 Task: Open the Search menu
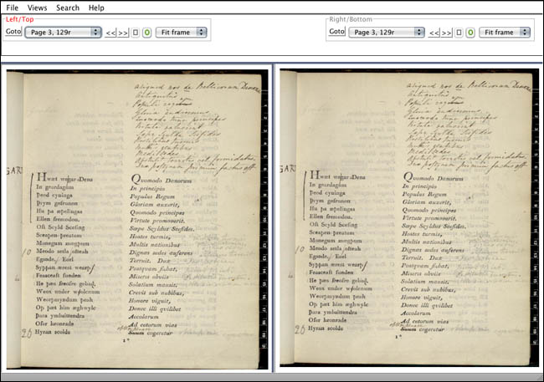click(x=68, y=8)
